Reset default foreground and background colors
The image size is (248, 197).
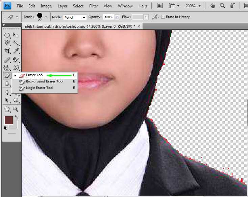pyautogui.click(x=5, y=128)
